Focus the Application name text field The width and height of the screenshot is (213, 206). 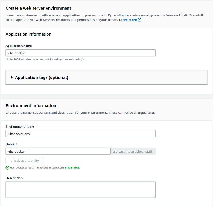tap(81, 53)
